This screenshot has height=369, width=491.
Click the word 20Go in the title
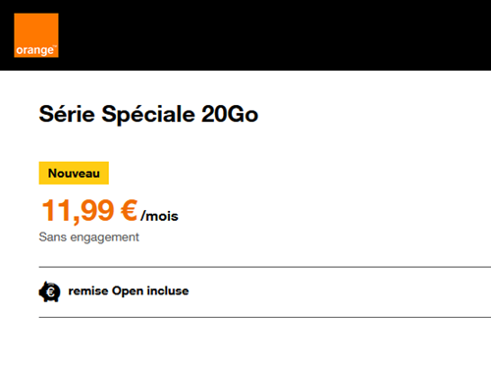click(x=230, y=114)
